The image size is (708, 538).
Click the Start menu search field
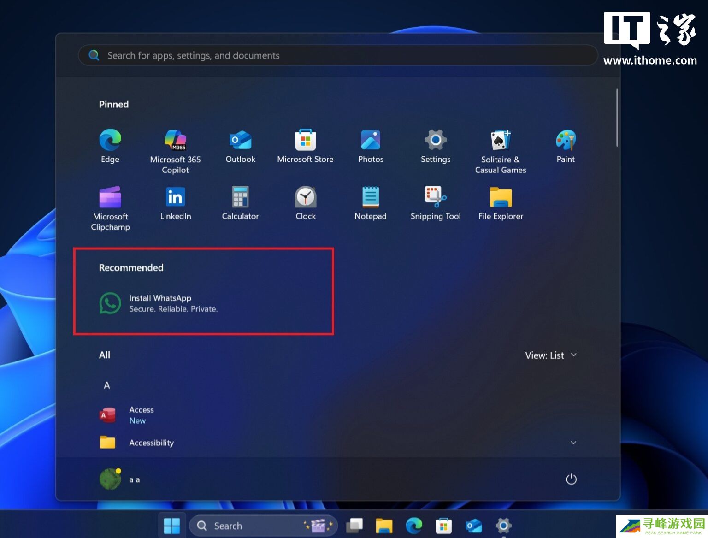click(x=337, y=55)
